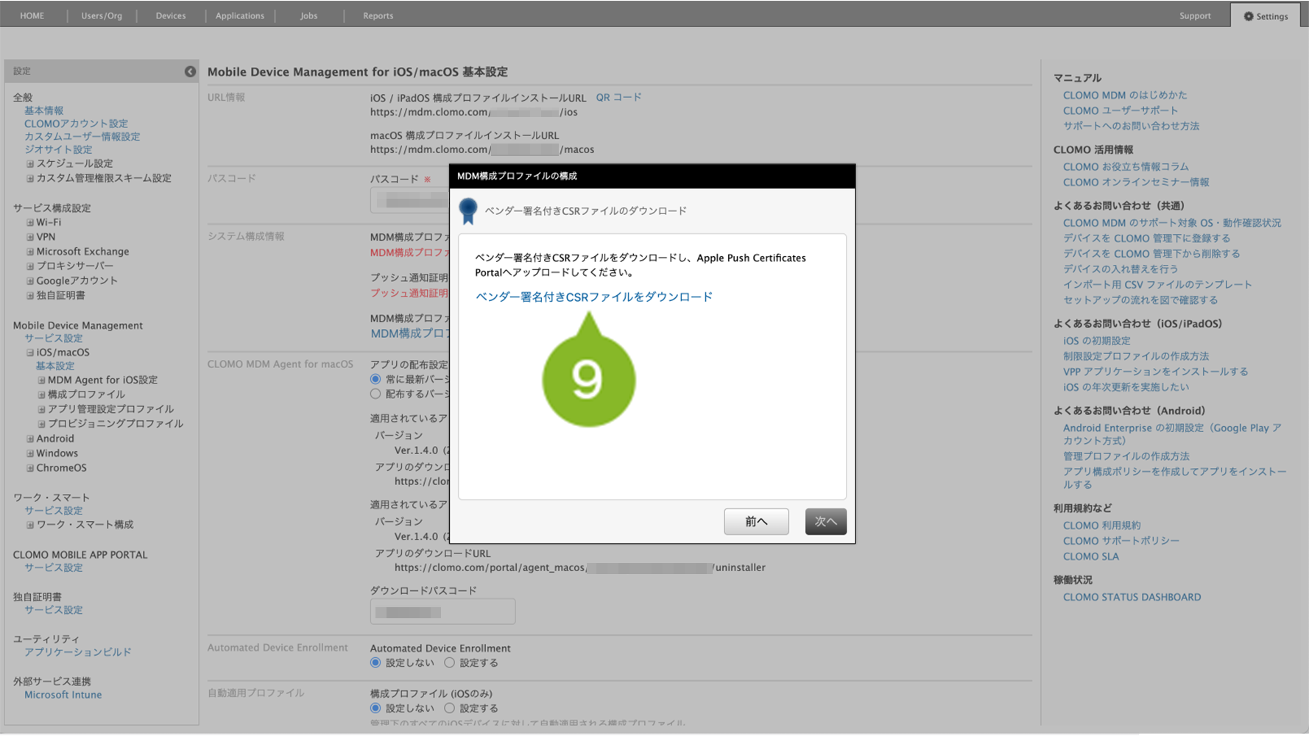This screenshot has height=736, width=1309.
Task: Expand MDM Agent for iOS設定 node
Action: pyautogui.click(x=41, y=381)
